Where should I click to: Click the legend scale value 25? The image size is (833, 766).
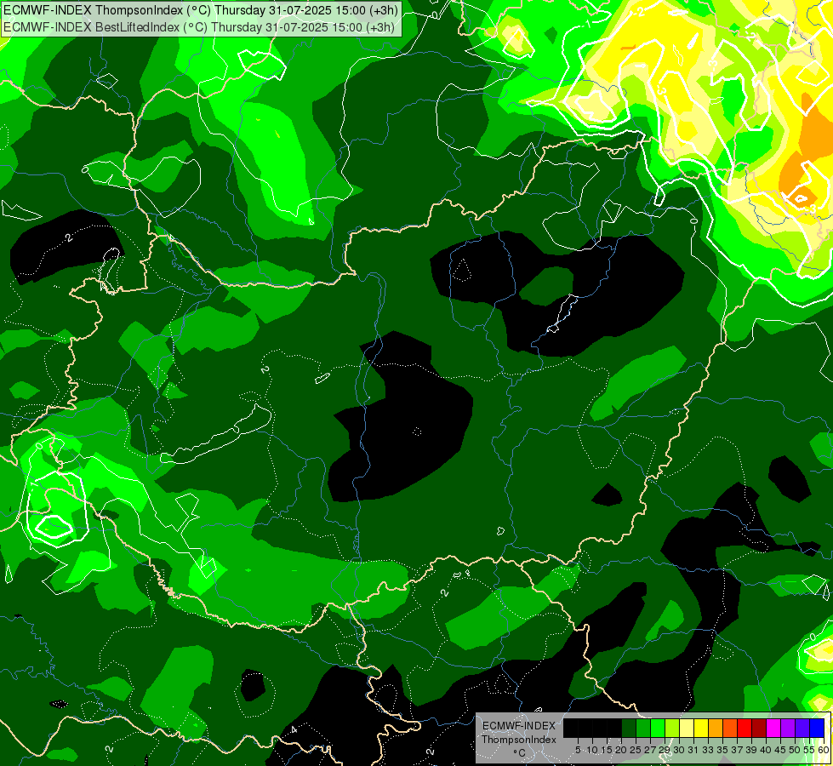[x=636, y=750]
